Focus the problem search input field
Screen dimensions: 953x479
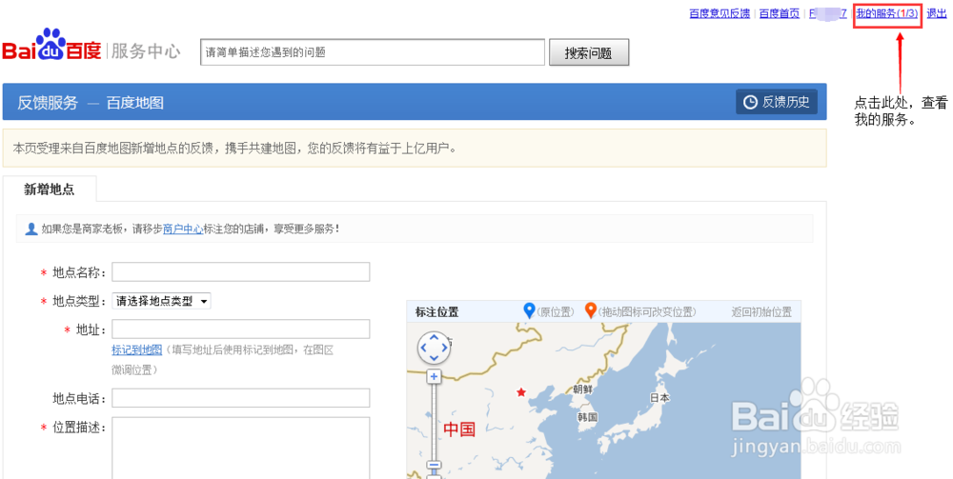(x=373, y=52)
